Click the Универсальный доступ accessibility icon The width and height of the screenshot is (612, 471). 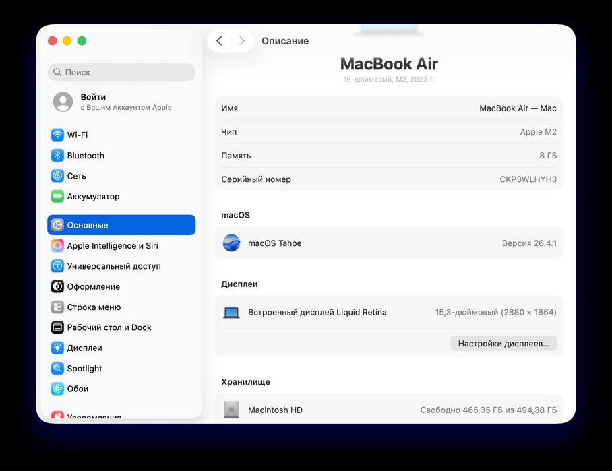click(57, 266)
